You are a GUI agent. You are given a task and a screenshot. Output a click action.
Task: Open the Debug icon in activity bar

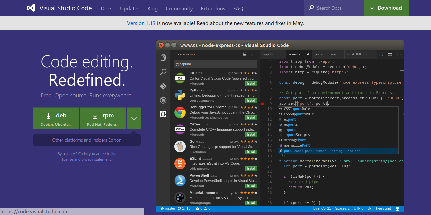point(163,100)
